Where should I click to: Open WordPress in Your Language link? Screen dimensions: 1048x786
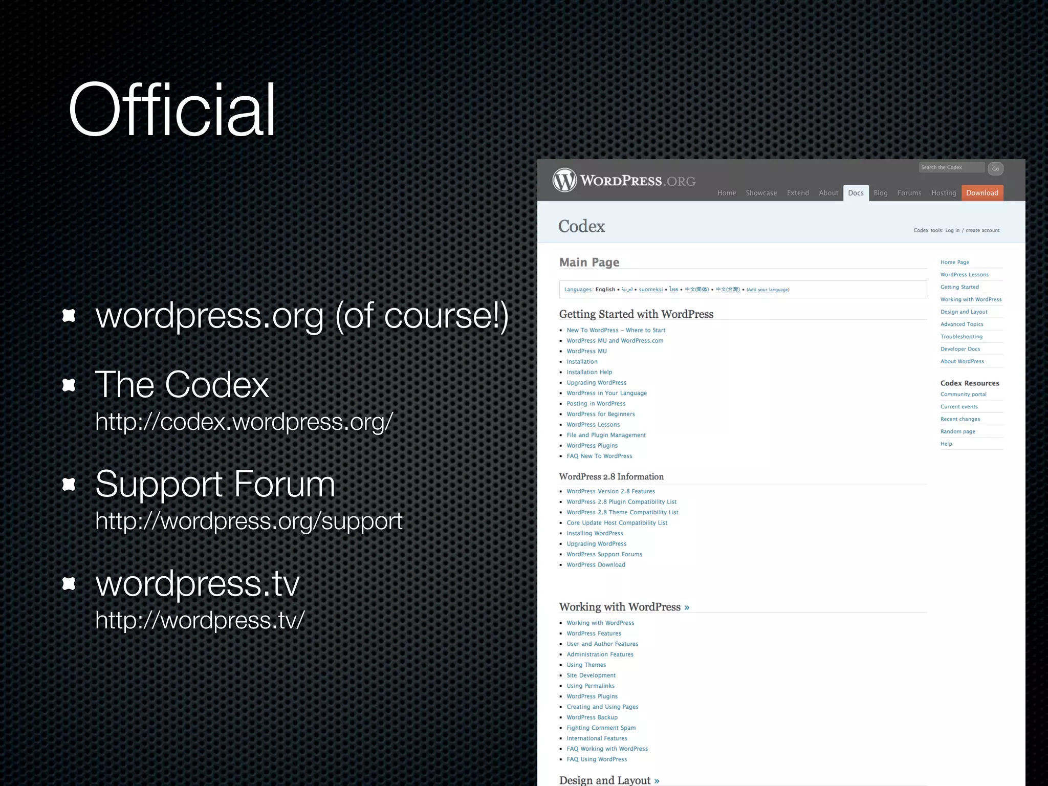click(606, 393)
